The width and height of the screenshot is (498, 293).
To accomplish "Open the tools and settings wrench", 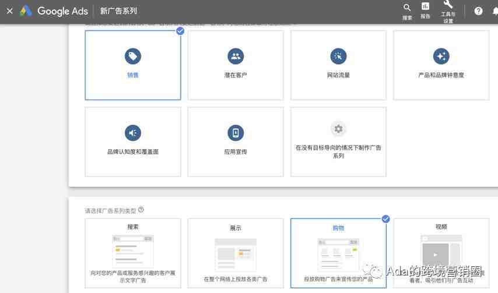I will (x=448, y=5).
